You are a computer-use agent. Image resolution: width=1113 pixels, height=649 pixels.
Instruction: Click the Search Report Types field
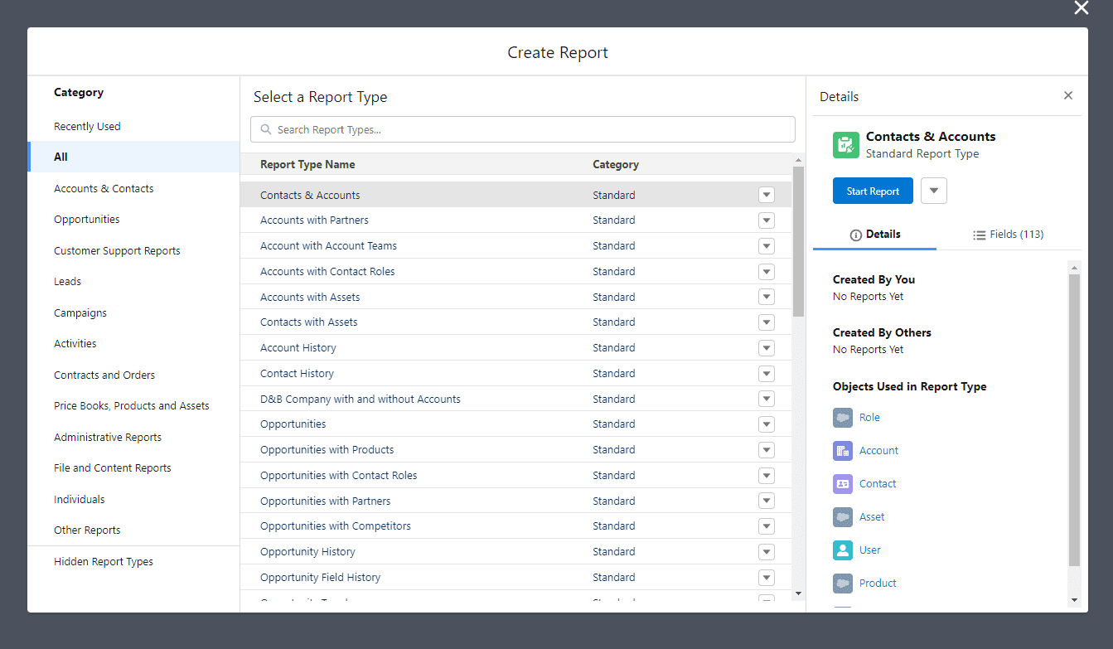[523, 129]
